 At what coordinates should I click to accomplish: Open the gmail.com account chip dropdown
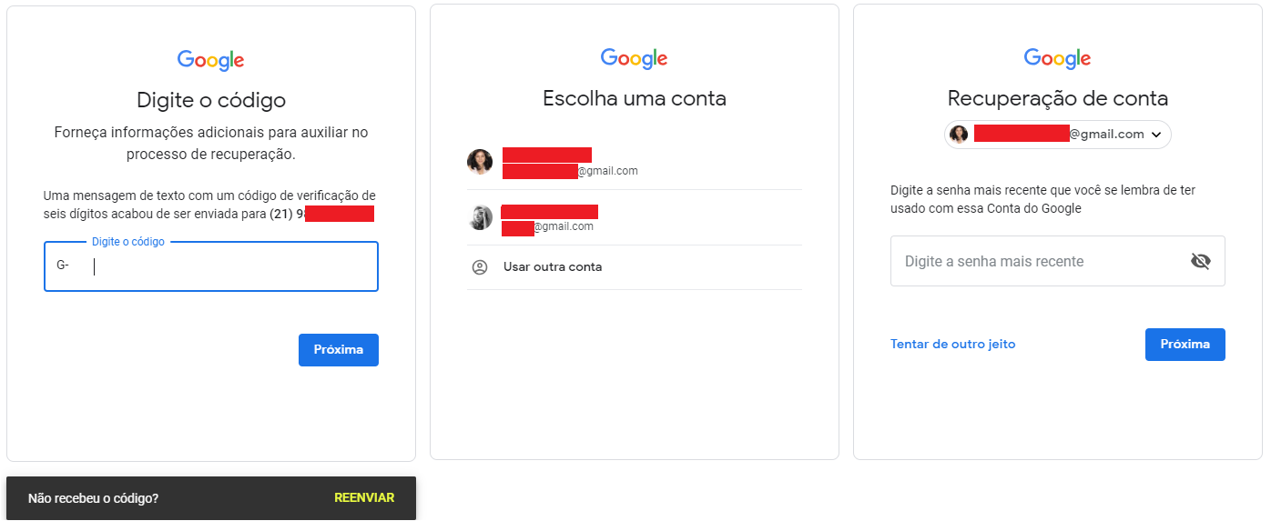(1058, 135)
